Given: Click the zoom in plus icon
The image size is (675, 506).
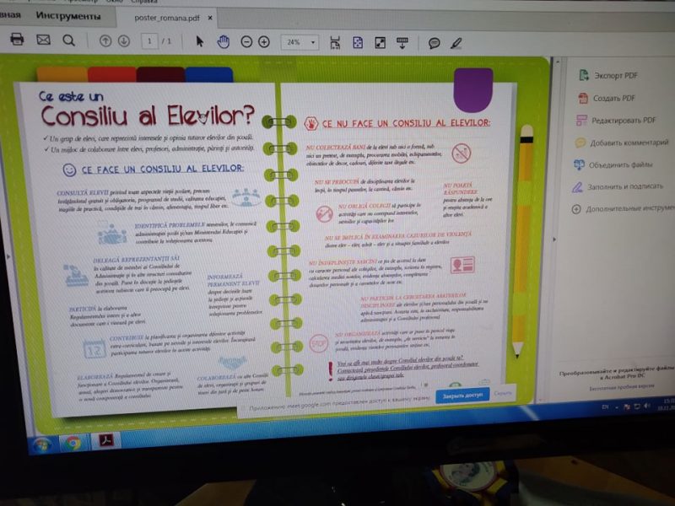Looking at the screenshot, I should pos(264,42).
